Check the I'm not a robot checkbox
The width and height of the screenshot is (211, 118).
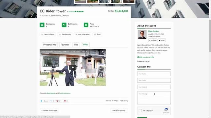pos(140,111)
